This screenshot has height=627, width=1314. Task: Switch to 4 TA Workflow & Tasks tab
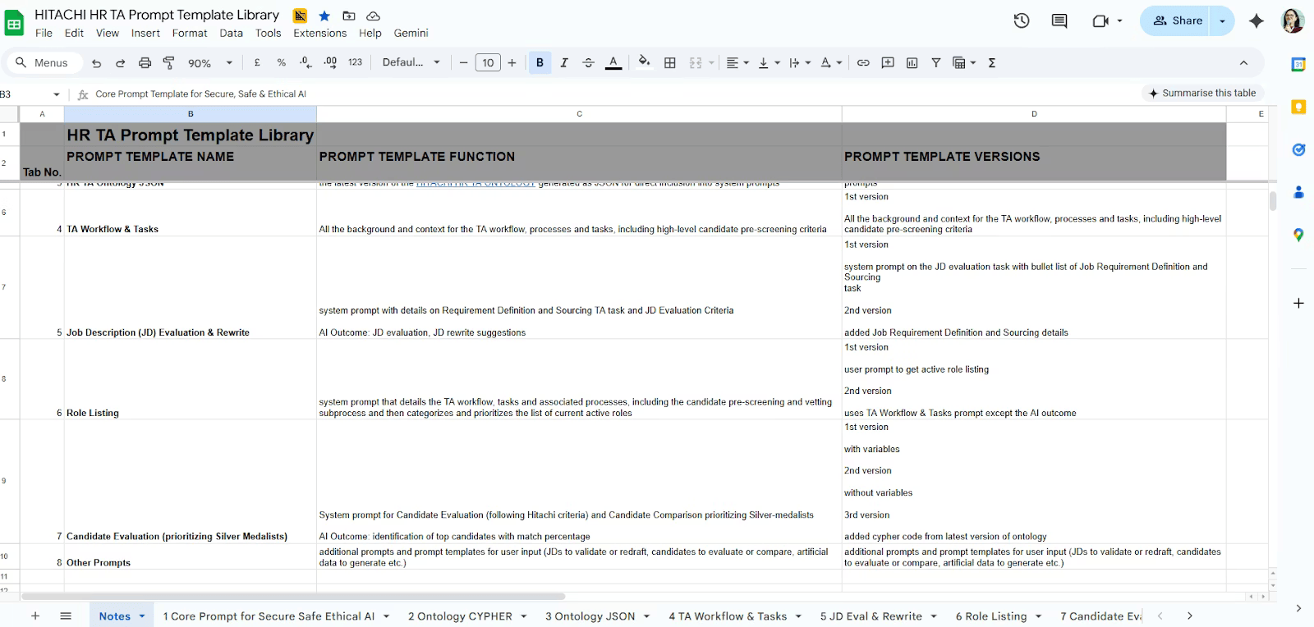[735, 616]
